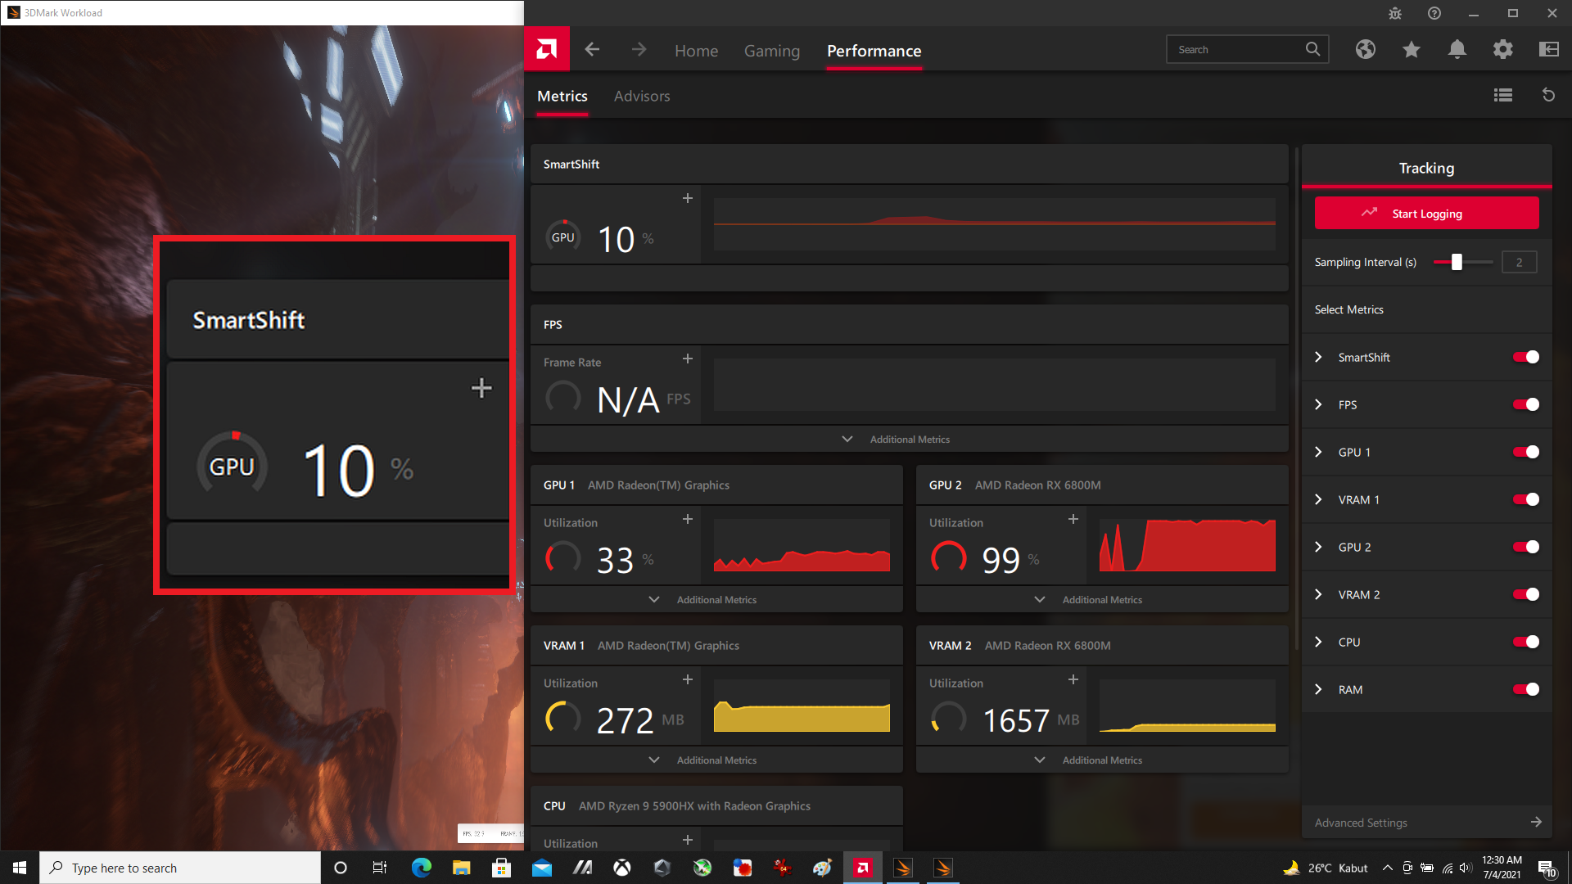Click the AMD logo home icon
1572x884 pixels.
[546, 50]
